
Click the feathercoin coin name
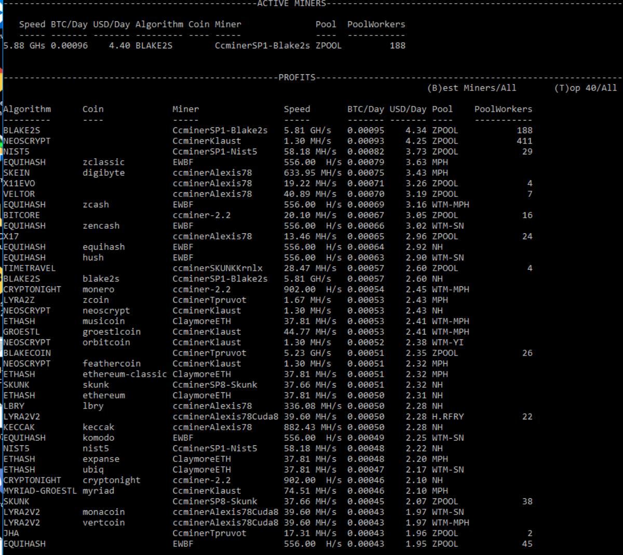point(112,364)
